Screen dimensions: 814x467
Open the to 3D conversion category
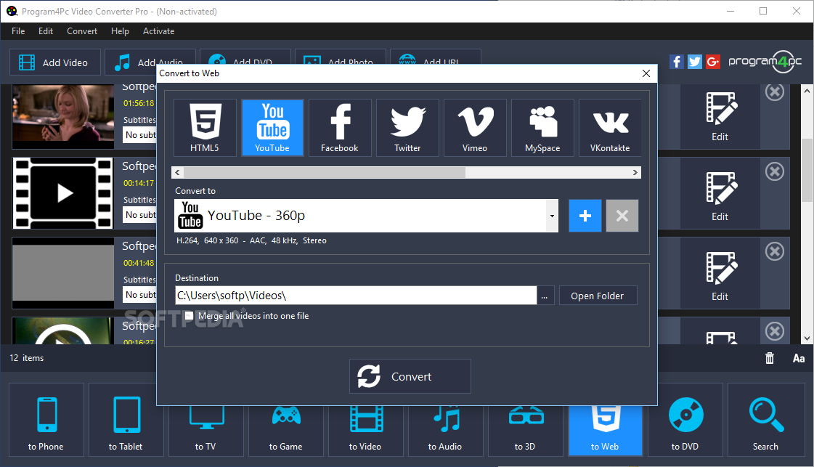point(525,431)
